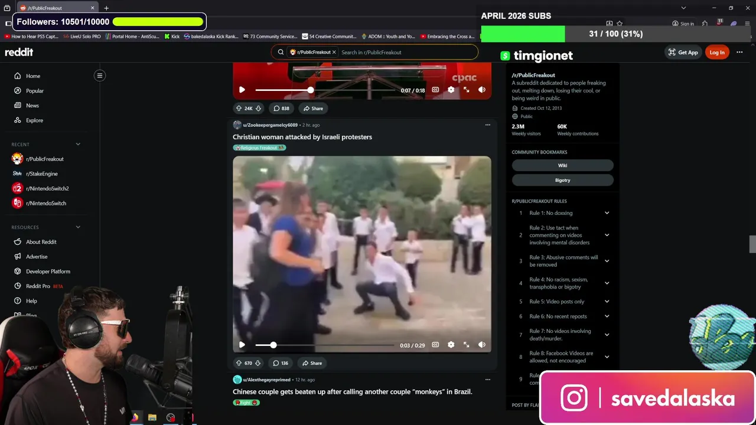Open options for the Christian woman post
This screenshot has width=756, height=425.
(x=487, y=125)
